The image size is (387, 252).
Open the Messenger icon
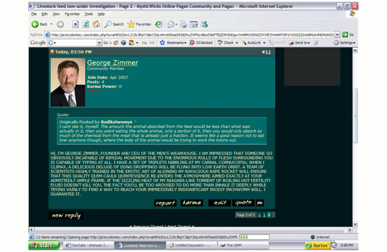[204, 24]
